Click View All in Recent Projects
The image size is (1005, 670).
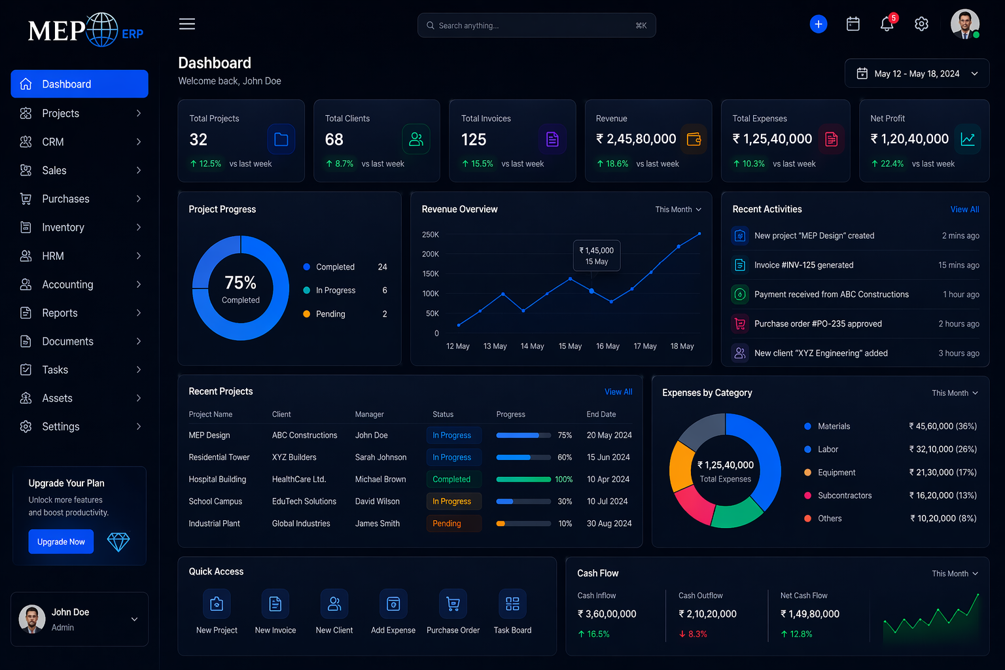[618, 392]
